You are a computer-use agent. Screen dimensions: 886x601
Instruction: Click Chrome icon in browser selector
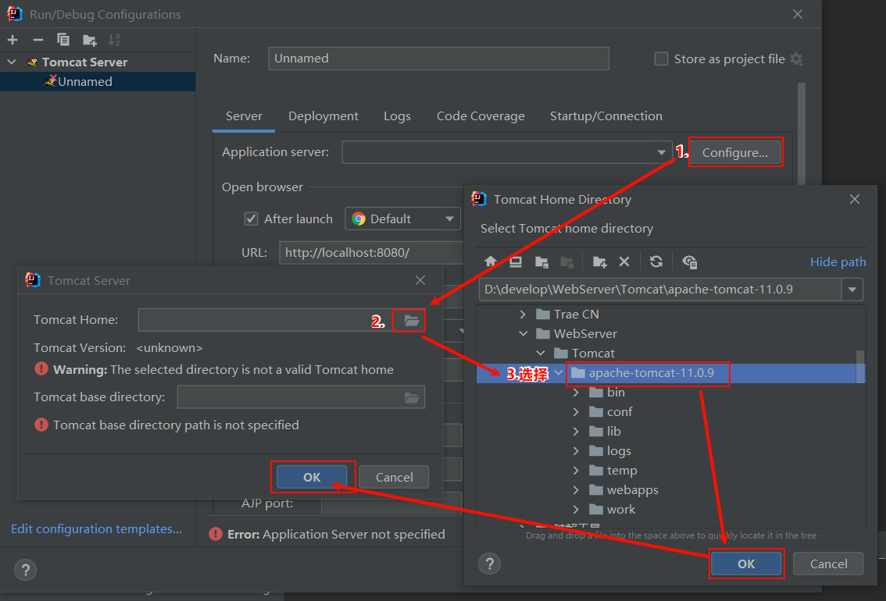click(x=359, y=219)
